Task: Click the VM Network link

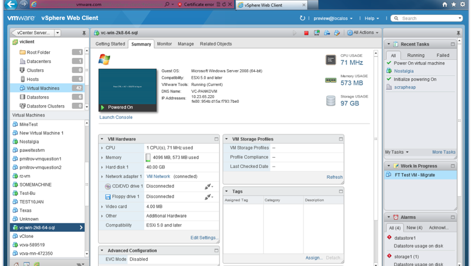Action: 159,176
